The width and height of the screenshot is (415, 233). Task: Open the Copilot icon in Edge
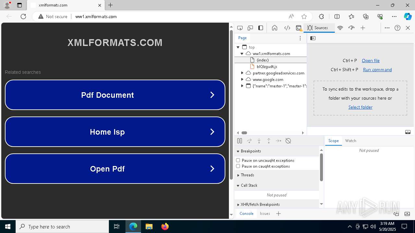click(408, 17)
